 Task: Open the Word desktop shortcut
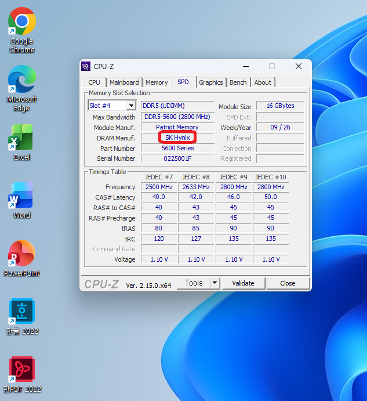click(21, 201)
